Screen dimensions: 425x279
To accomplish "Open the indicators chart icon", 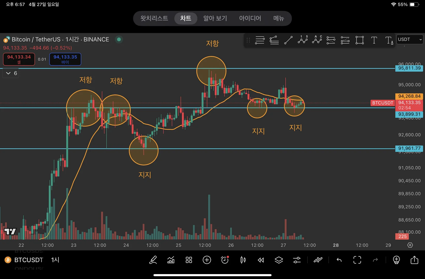I will (x=171, y=260).
